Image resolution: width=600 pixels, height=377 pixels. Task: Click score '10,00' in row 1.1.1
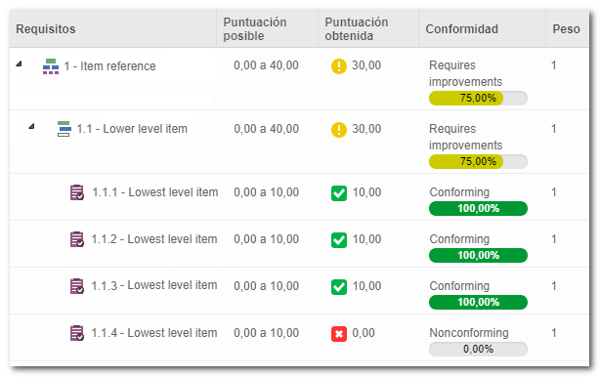[x=366, y=192]
